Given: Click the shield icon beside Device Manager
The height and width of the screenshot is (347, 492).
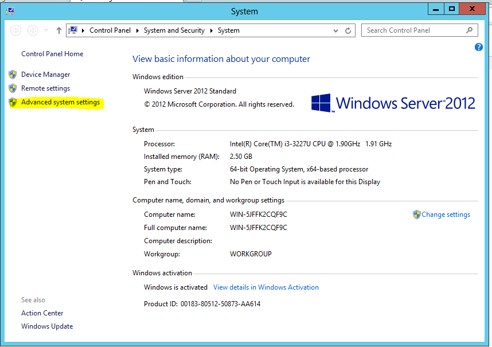Looking at the screenshot, I should pyautogui.click(x=13, y=74).
